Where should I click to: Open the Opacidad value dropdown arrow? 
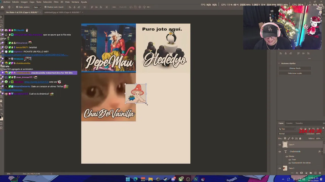(323, 134)
